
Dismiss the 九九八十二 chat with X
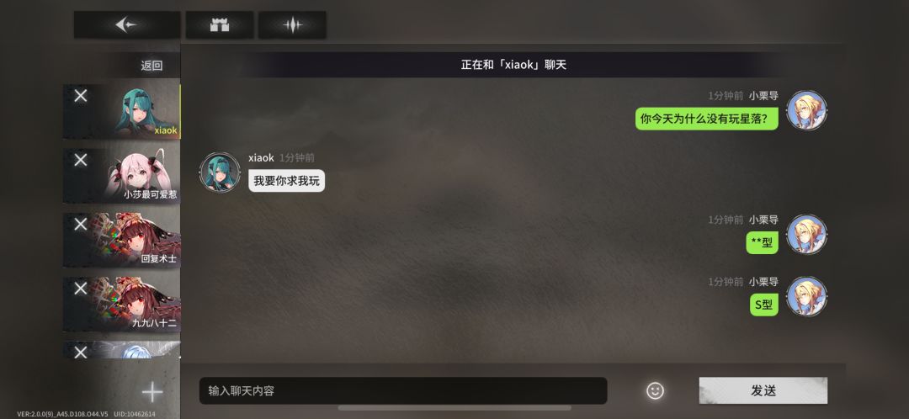(81, 288)
